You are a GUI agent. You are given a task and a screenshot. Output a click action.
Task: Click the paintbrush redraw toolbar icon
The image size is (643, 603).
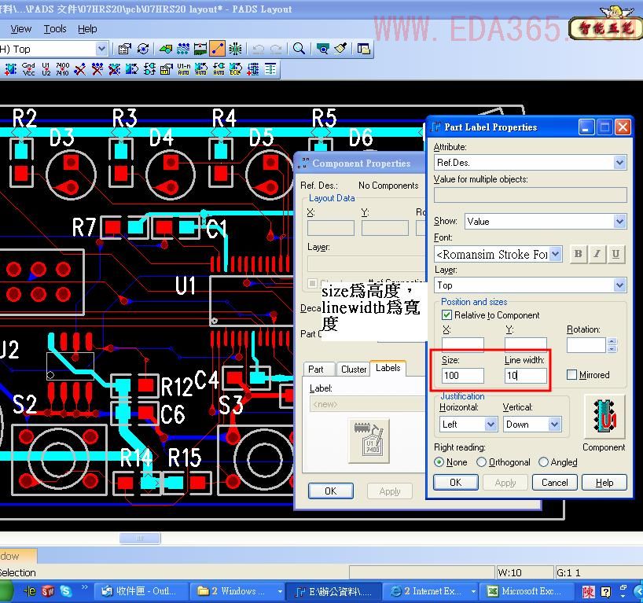pyautogui.click(x=340, y=49)
